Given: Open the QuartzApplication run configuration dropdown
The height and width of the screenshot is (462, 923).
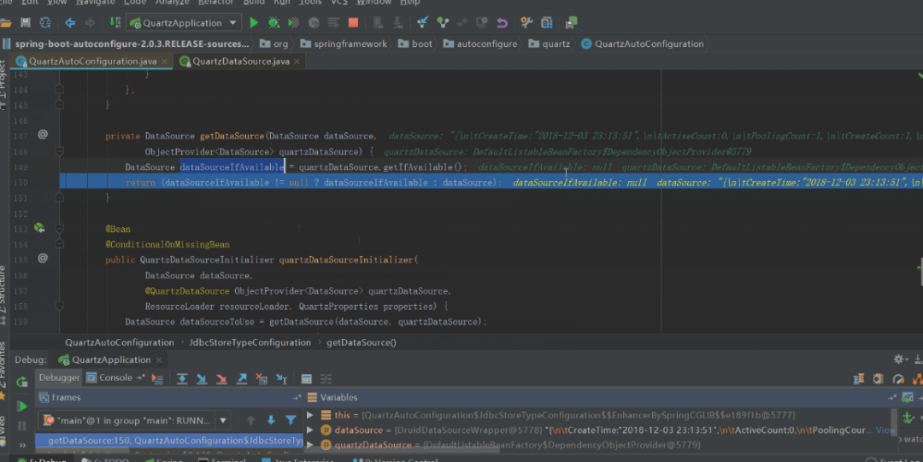Looking at the screenshot, I should 185,23.
